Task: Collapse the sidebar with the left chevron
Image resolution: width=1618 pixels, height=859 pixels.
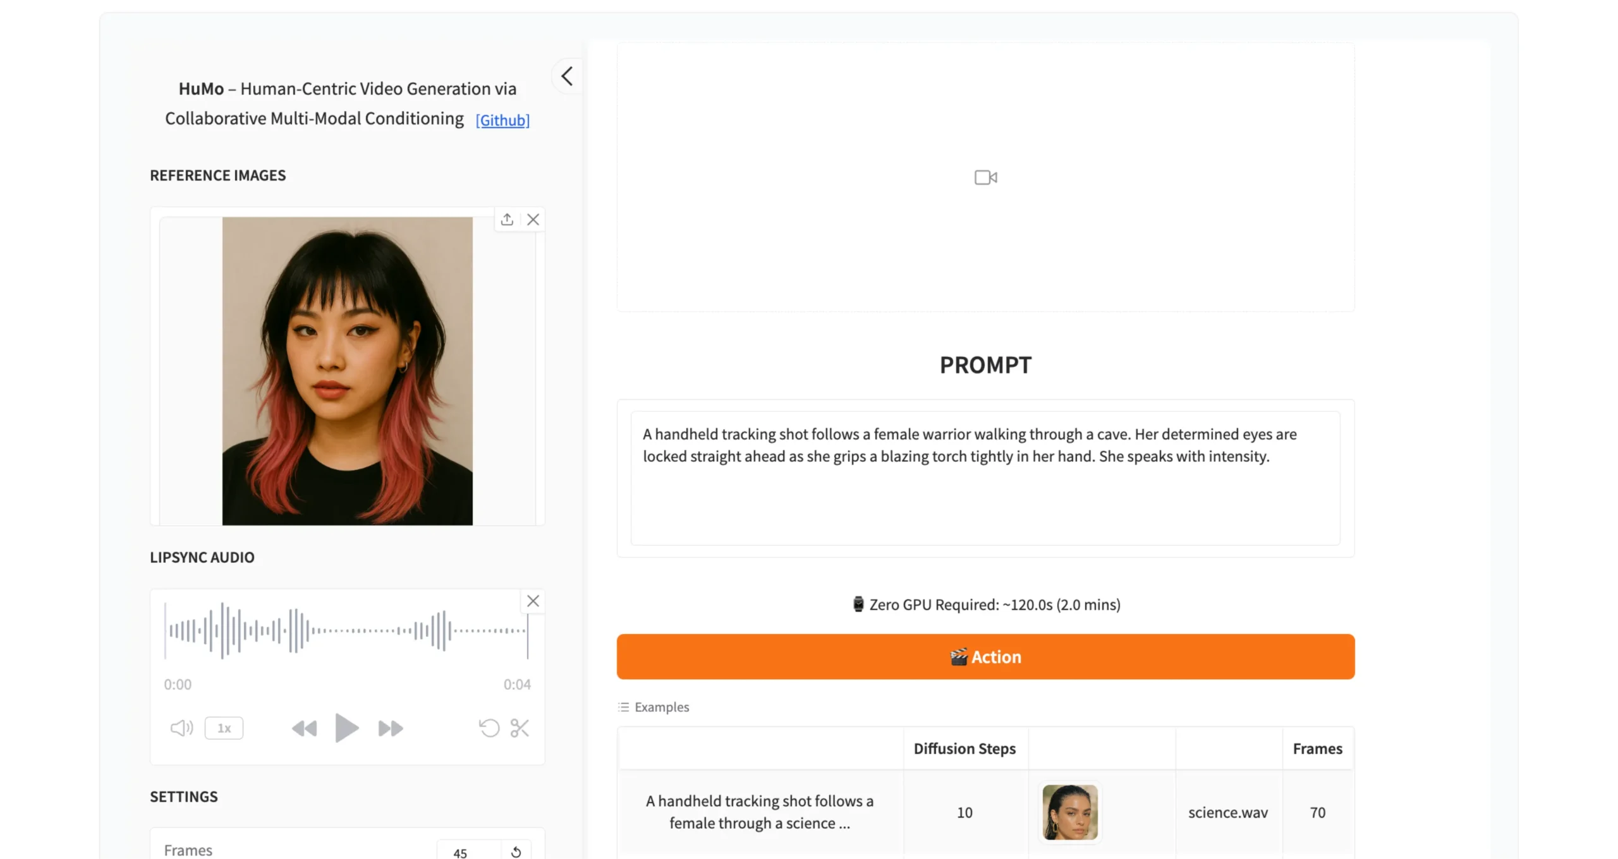Action: 567,76
